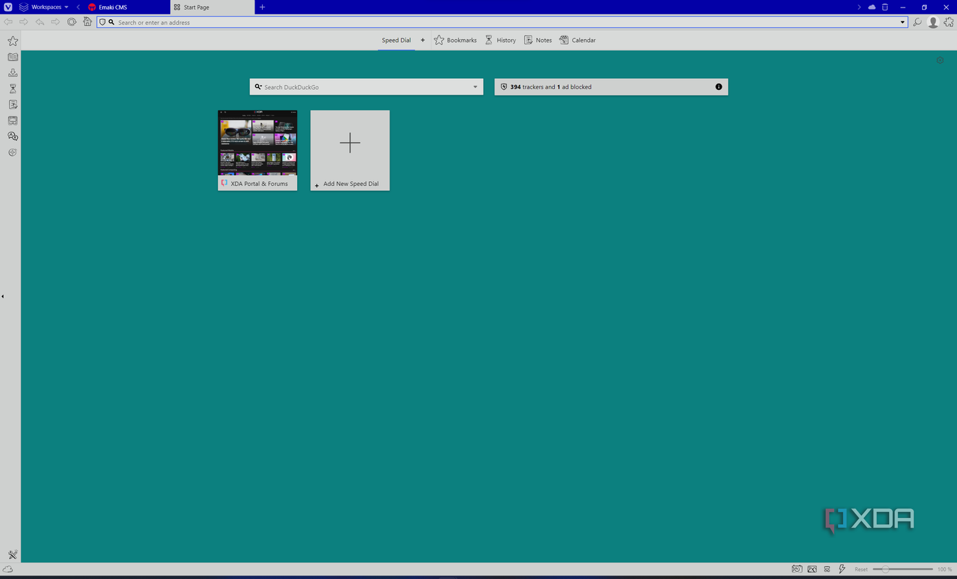Open the Translate panel

(12, 136)
